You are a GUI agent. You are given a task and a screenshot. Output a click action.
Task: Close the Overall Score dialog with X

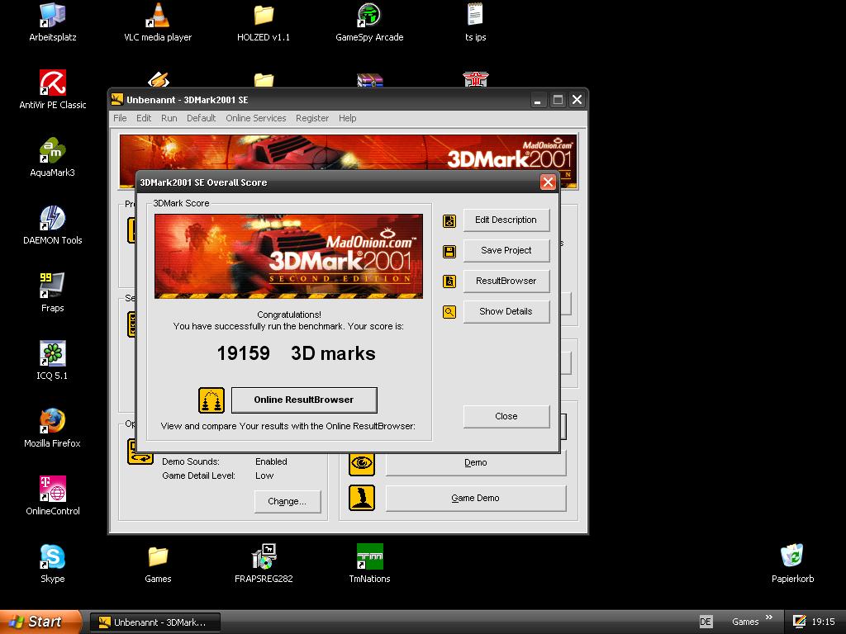click(548, 182)
